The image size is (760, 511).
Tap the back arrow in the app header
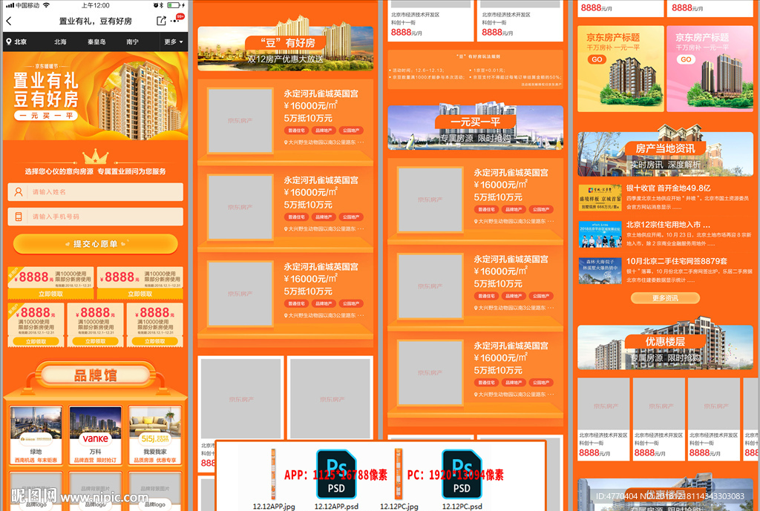click(x=9, y=21)
